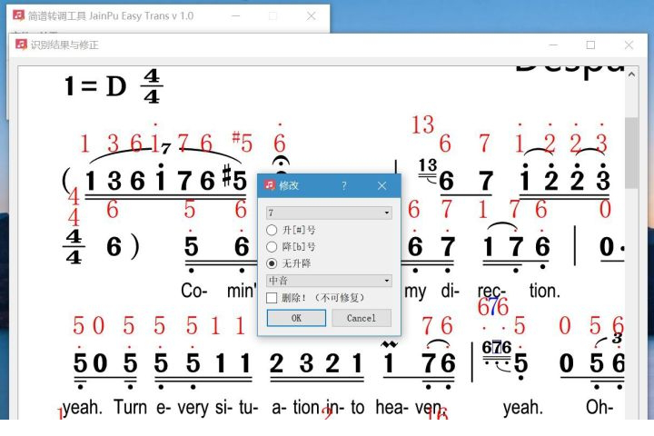The height and width of the screenshot is (436, 654).
Task: Click the JainPu Easy Trans window icon
Action: (18, 15)
